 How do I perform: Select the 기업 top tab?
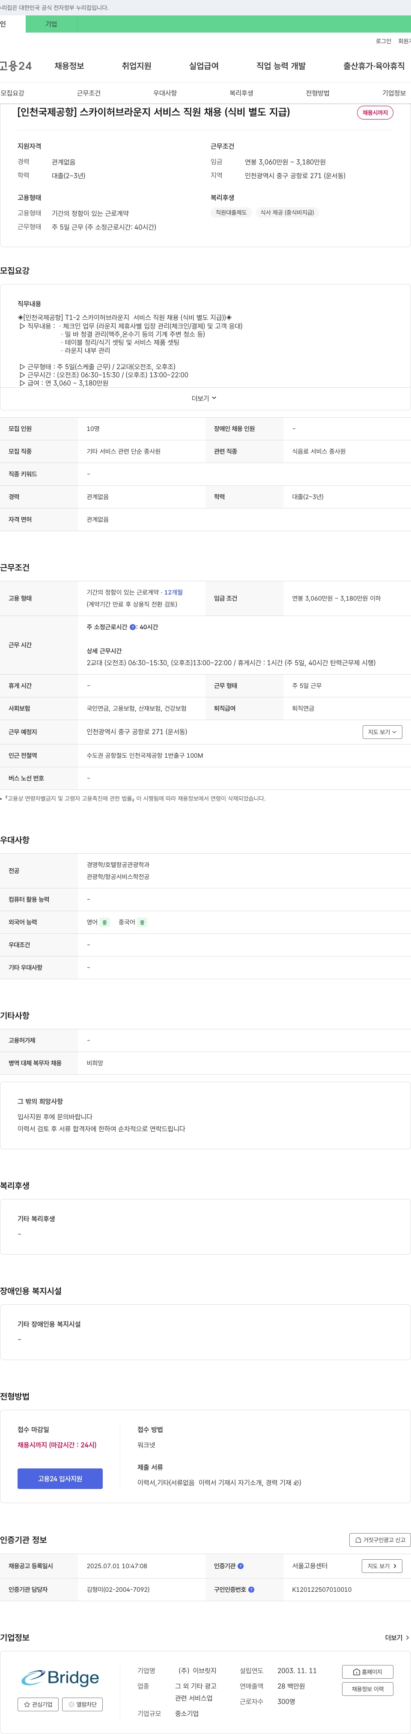51,24
